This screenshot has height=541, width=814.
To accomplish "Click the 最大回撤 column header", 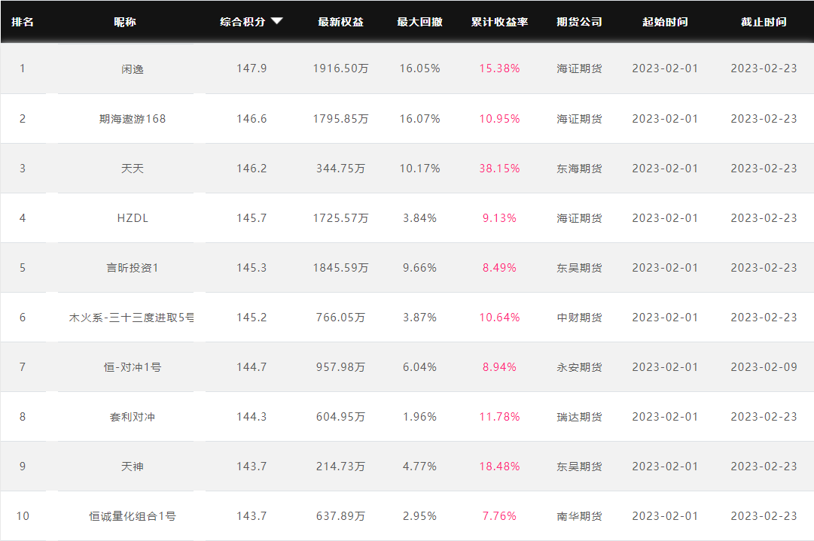I will [419, 22].
